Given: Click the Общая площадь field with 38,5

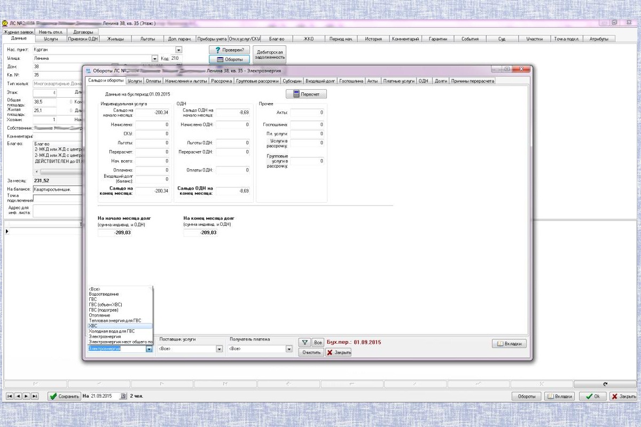Looking at the screenshot, I should (x=44, y=101).
